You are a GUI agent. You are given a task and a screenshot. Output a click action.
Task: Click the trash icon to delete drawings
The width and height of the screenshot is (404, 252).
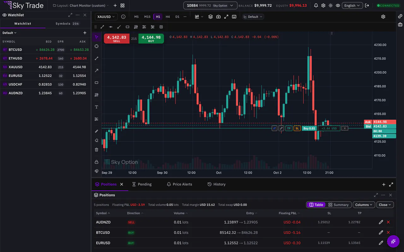[x=97, y=150]
